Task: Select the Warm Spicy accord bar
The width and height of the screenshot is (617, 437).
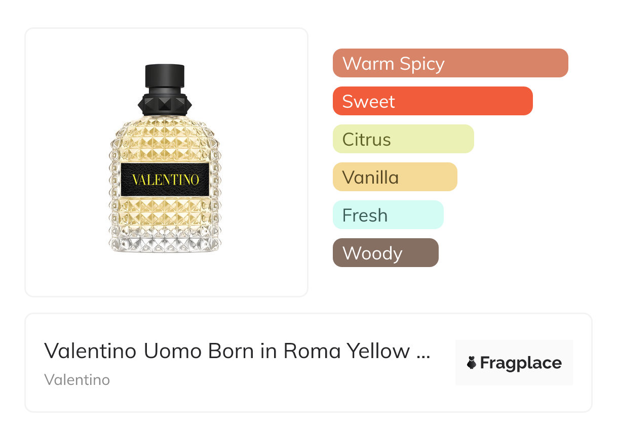Action: coord(450,63)
